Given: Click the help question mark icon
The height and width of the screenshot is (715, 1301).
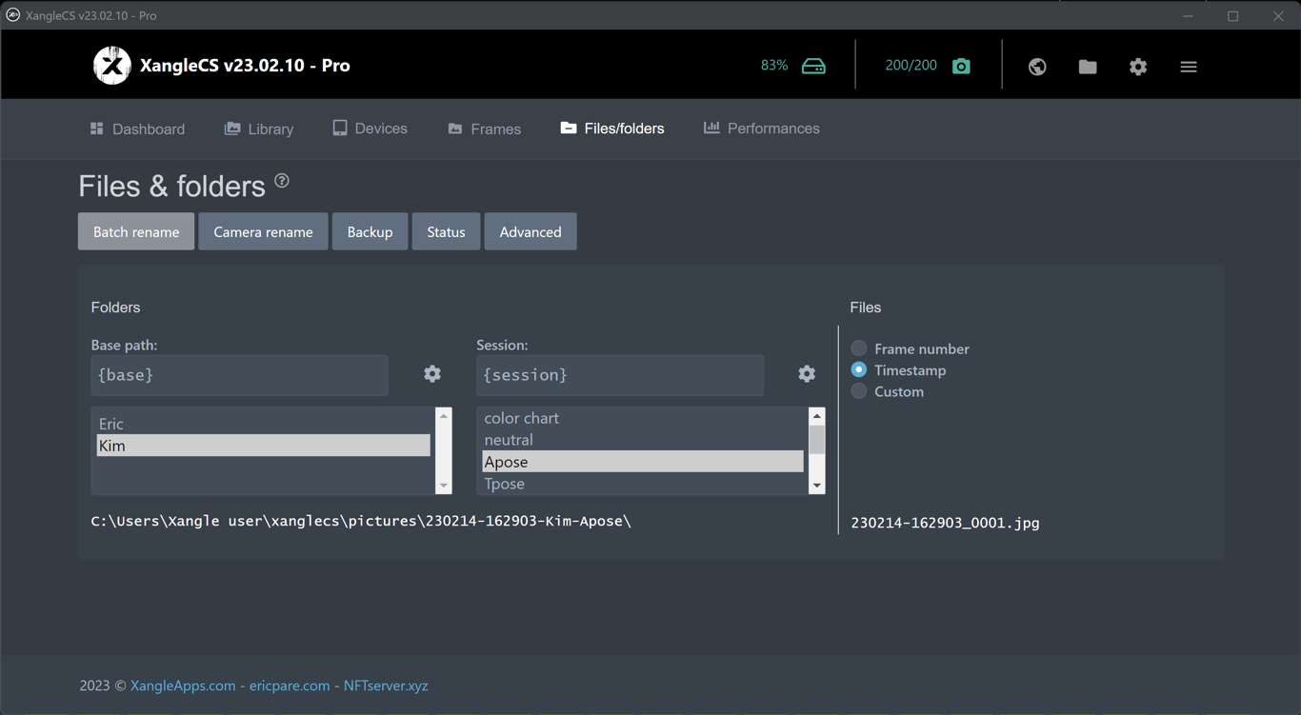Looking at the screenshot, I should pyautogui.click(x=282, y=181).
